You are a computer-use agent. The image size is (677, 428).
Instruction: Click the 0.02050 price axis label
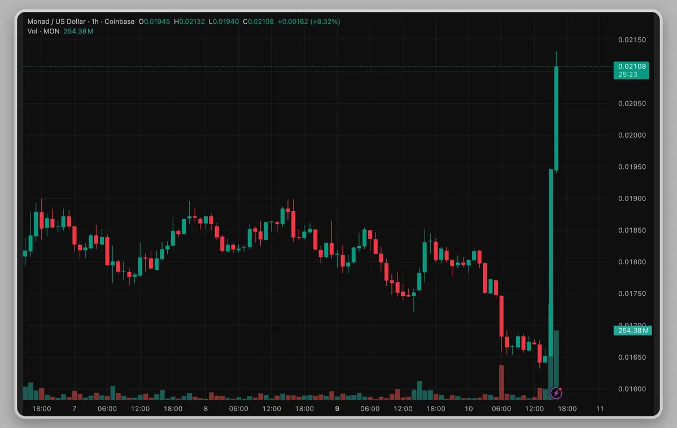[632, 103]
